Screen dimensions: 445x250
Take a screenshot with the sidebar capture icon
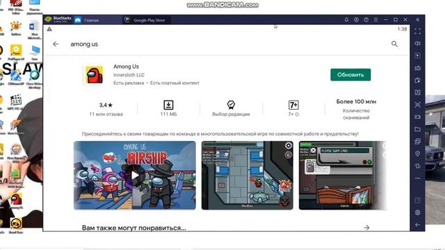pos(417,105)
